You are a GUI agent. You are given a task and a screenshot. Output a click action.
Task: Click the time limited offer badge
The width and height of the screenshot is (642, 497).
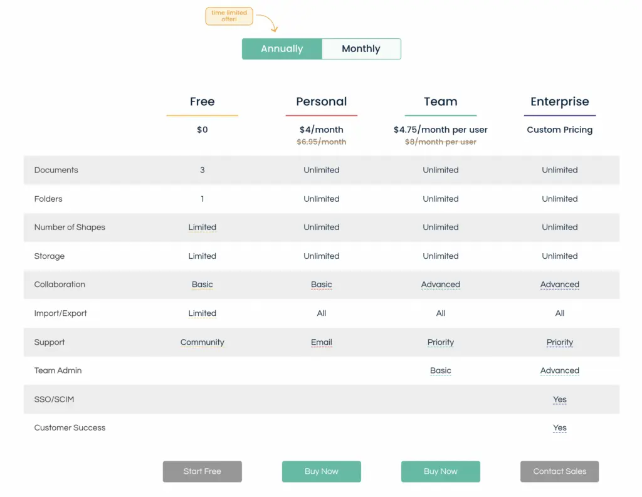click(229, 16)
